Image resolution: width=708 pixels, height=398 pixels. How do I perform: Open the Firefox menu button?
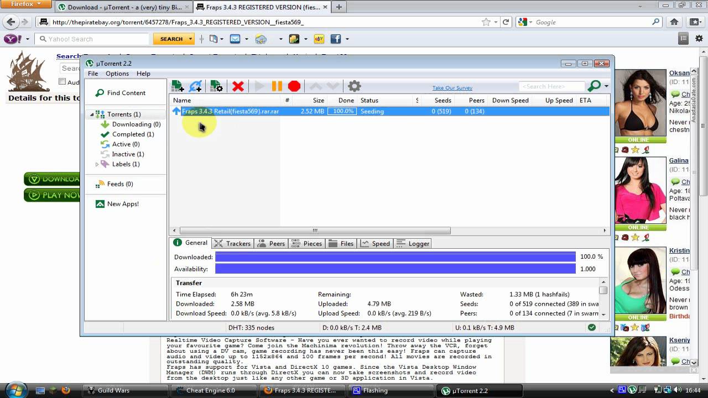25,4
